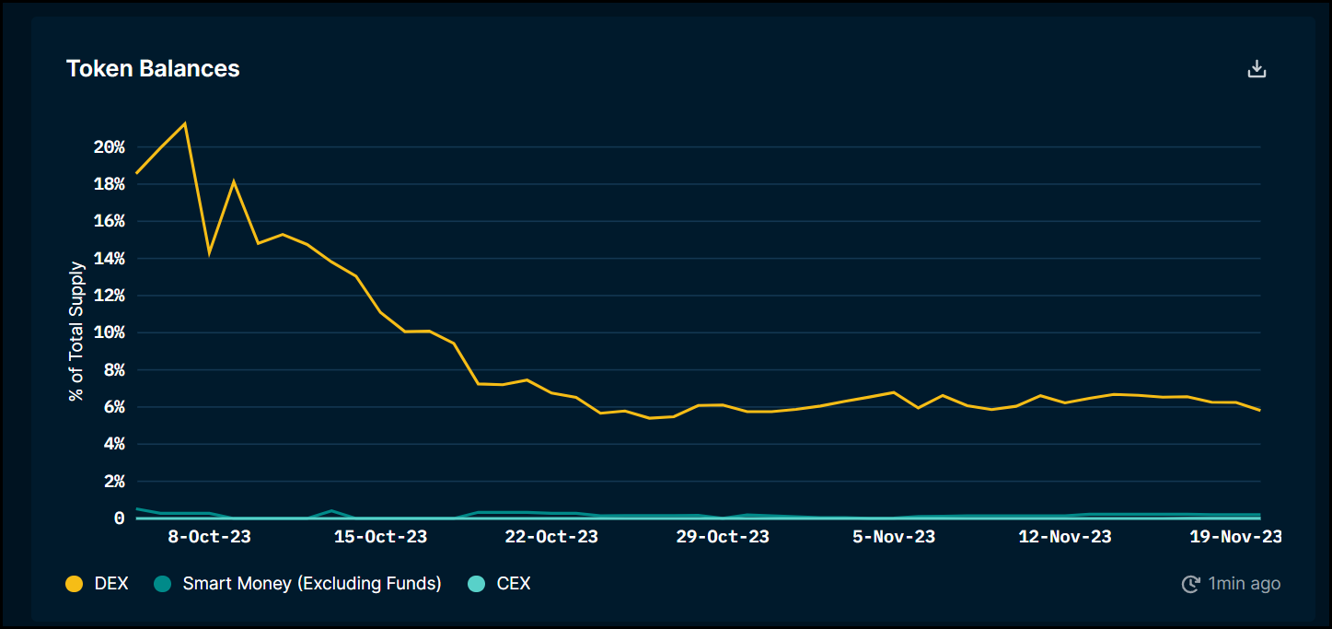Click the 12-Nov-23 axis label
Screen dimensions: 1332x629
click(x=1065, y=537)
